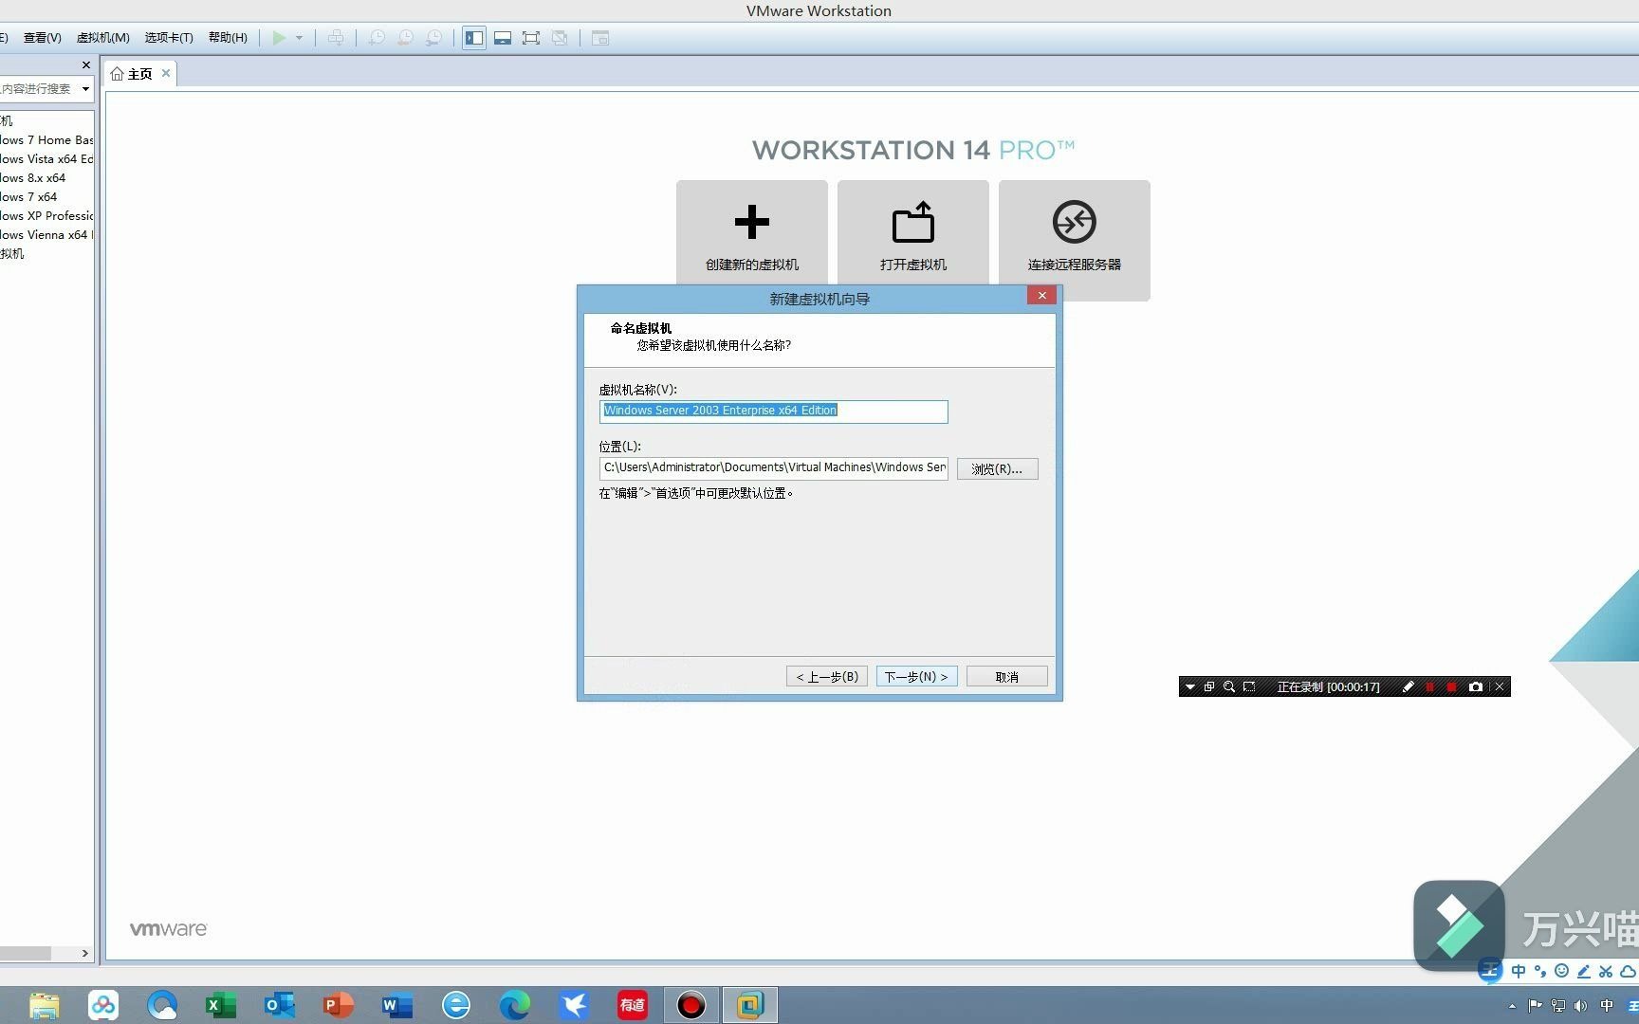This screenshot has height=1024, width=1639.
Task: Click the manage snapshots wrench-clock icon
Action: (x=433, y=38)
